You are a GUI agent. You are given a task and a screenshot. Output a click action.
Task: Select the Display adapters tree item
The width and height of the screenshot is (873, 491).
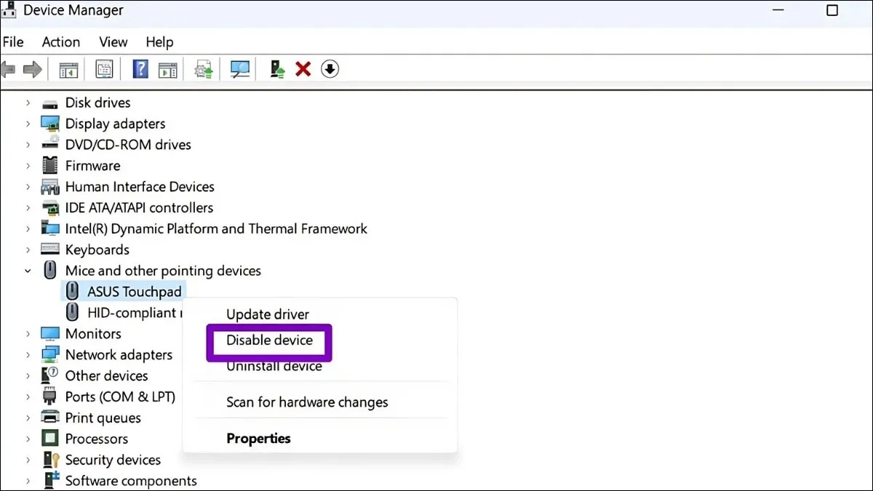(115, 124)
